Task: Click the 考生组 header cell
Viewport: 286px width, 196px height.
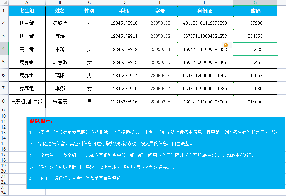Action: click(27, 11)
